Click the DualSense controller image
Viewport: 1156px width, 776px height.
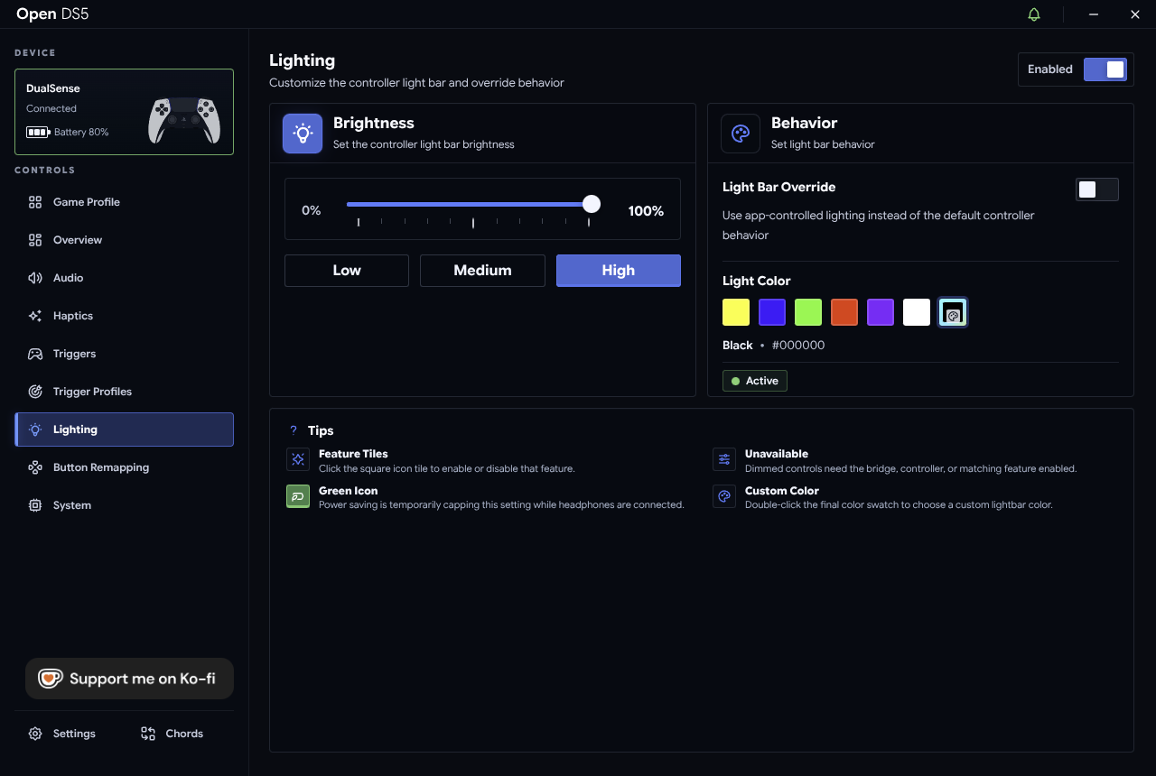[184, 119]
